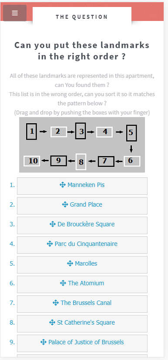Click box number 5 in the pattern diagram
168x360 pixels.
131,133
